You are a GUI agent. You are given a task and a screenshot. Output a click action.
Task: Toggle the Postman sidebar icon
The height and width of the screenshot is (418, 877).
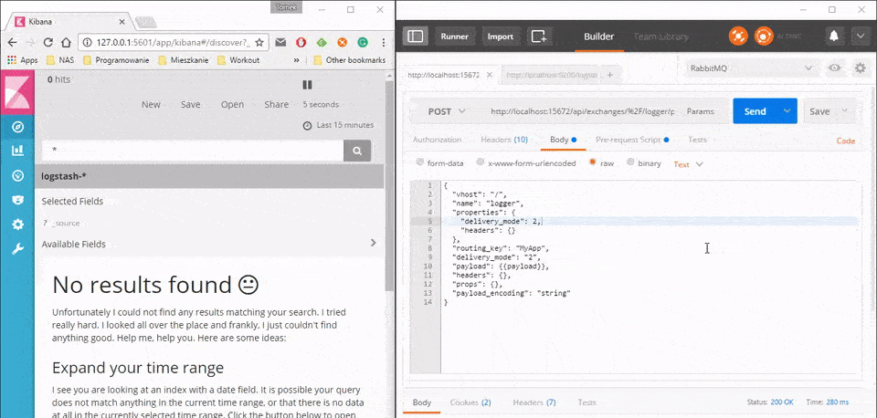pyautogui.click(x=415, y=37)
